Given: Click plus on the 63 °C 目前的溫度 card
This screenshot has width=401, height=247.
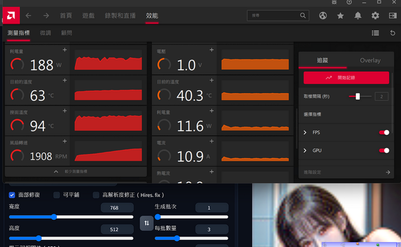Looking at the screenshot, I should tap(65, 80).
